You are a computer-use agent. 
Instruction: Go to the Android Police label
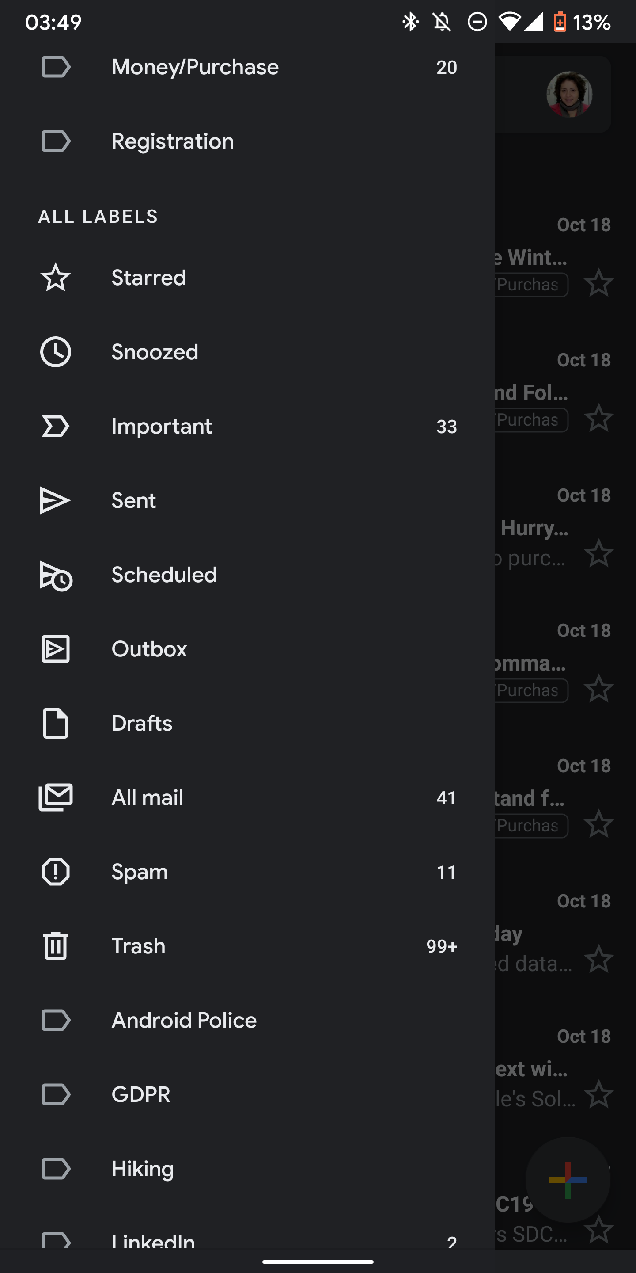tap(184, 1020)
